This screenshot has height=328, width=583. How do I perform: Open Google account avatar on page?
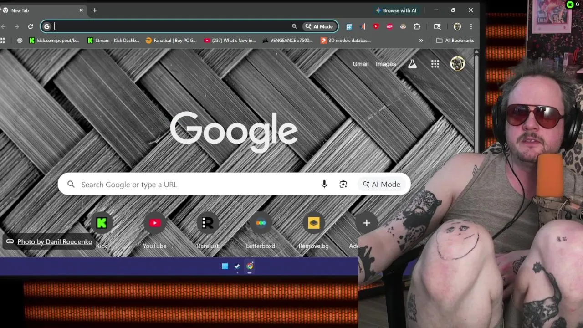457,64
